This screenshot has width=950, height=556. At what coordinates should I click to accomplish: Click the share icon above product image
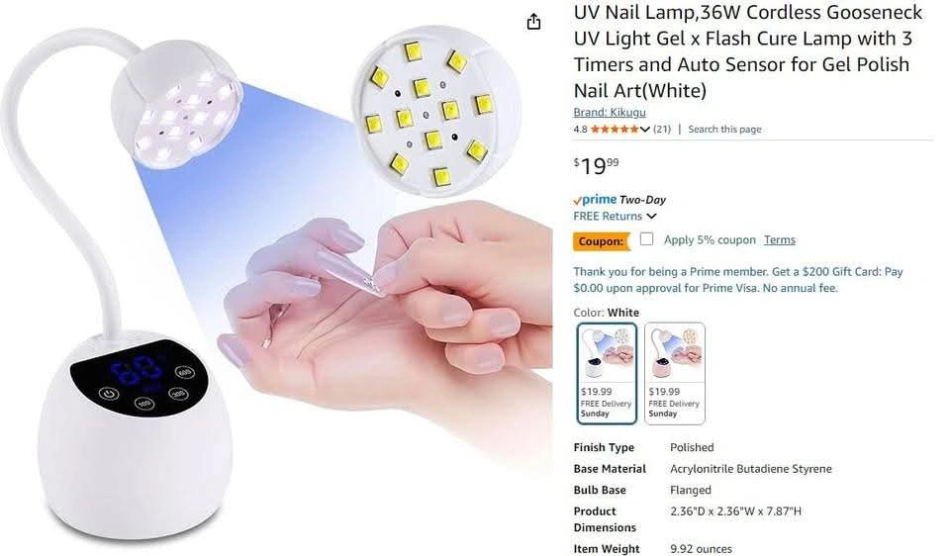[x=533, y=22]
